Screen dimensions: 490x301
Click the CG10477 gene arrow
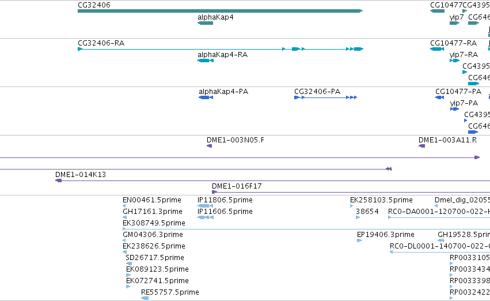[437, 11]
